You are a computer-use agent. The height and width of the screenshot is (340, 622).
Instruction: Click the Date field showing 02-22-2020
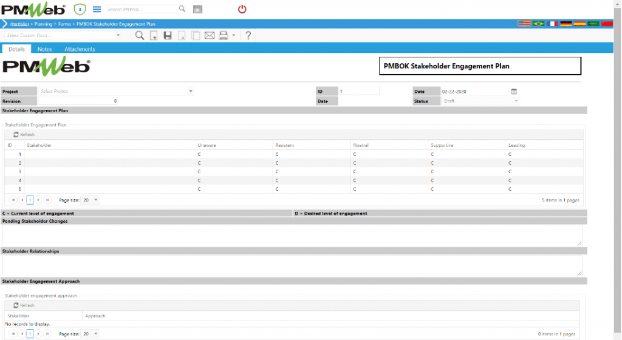tap(474, 91)
